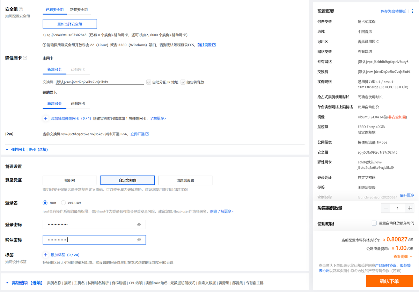Focus the 登录密码 input field
419x292 pixels.
(x=94, y=225)
